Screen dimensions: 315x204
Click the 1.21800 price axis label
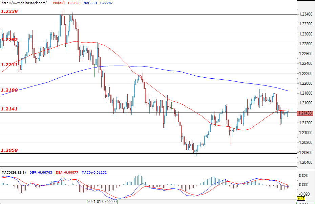pyautogui.click(x=306, y=93)
